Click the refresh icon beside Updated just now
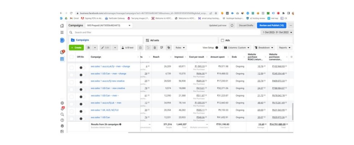This screenshot has width=354, height=145. (232, 25)
